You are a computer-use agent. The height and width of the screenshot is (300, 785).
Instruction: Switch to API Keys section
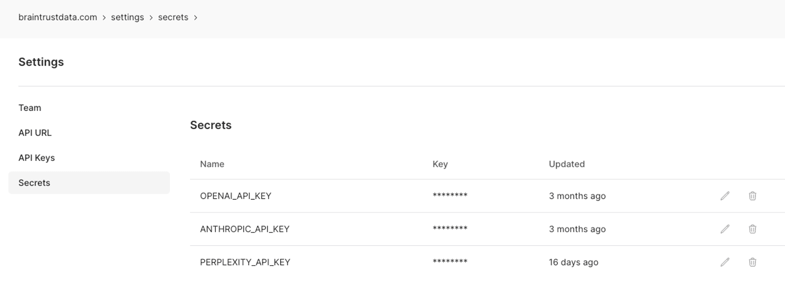37,158
